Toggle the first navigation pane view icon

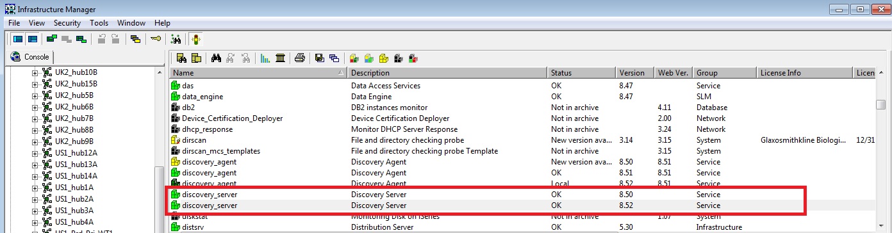click(18, 39)
